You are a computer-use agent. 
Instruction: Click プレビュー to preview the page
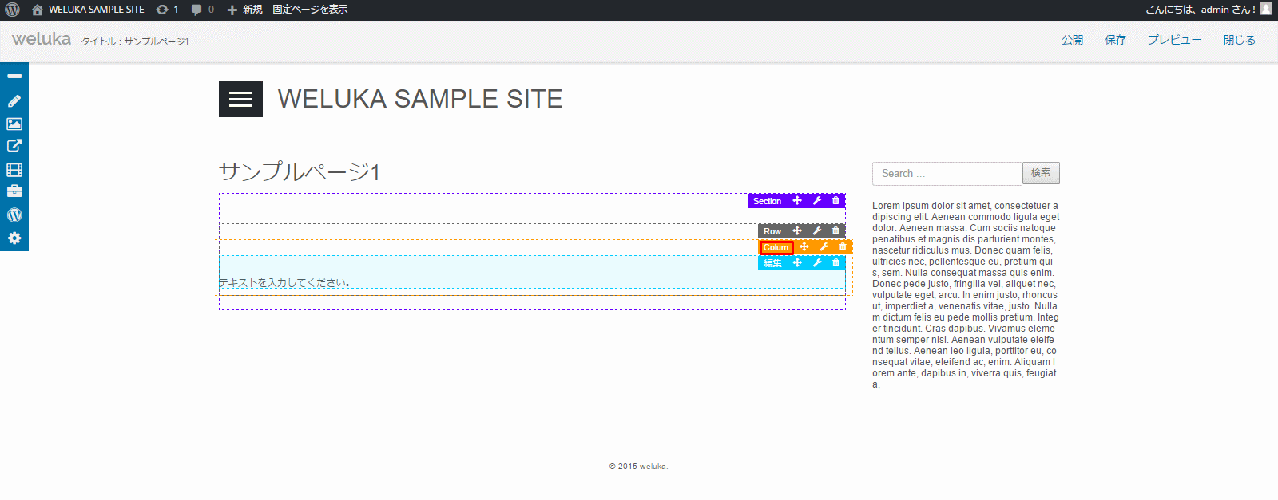[x=1174, y=40]
